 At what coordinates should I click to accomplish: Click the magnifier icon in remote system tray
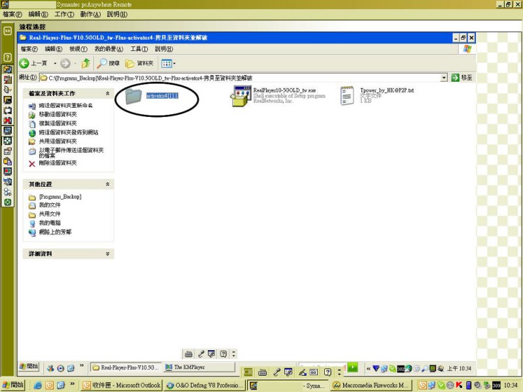425,368
